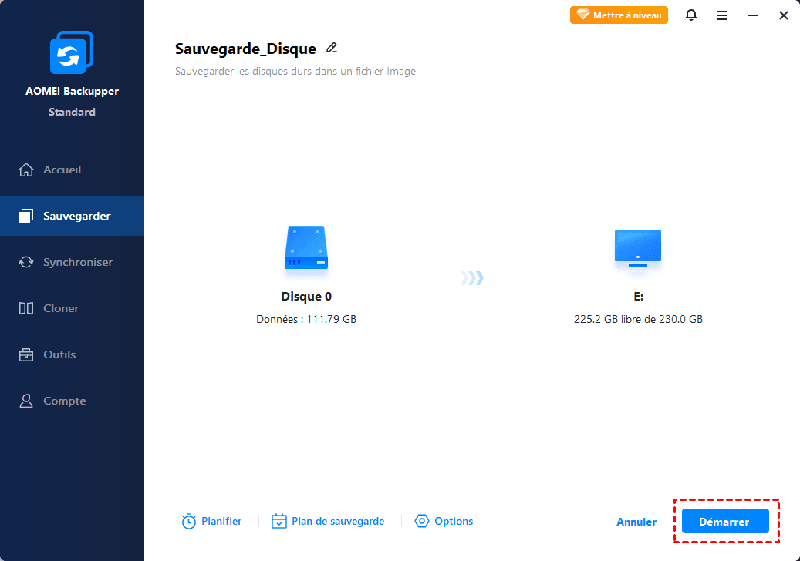
Task: Open the Outils section
Action: (72, 354)
